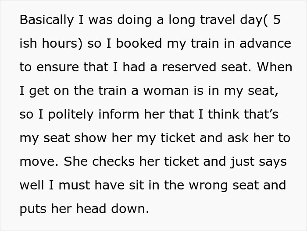This screenshot has width=307, height=231.
Task: Click the word 'reserved'
Action: tap(186, 67)
